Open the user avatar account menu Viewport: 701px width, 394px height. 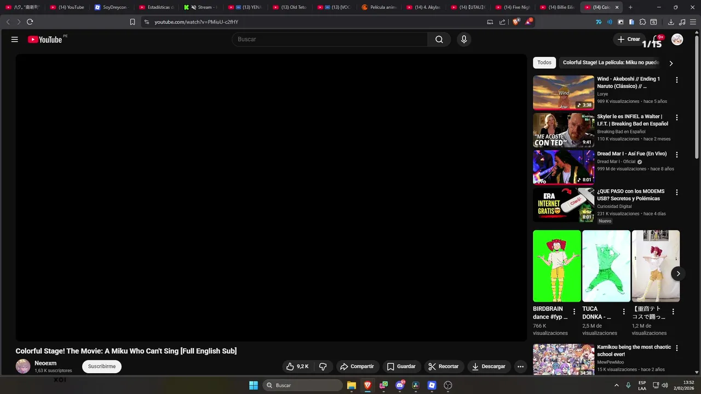[x=677, y=39]
